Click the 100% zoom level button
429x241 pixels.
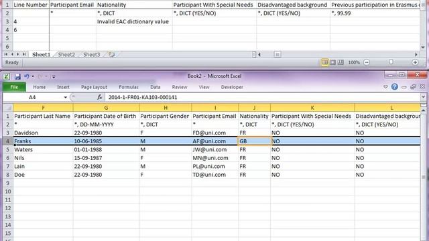(x=354, y=62)
